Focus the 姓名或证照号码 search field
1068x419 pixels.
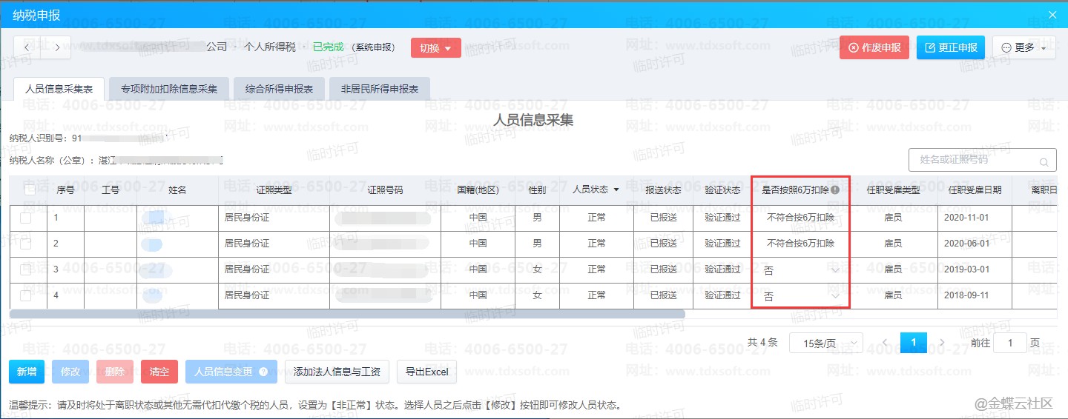click(x=972, y=160)
